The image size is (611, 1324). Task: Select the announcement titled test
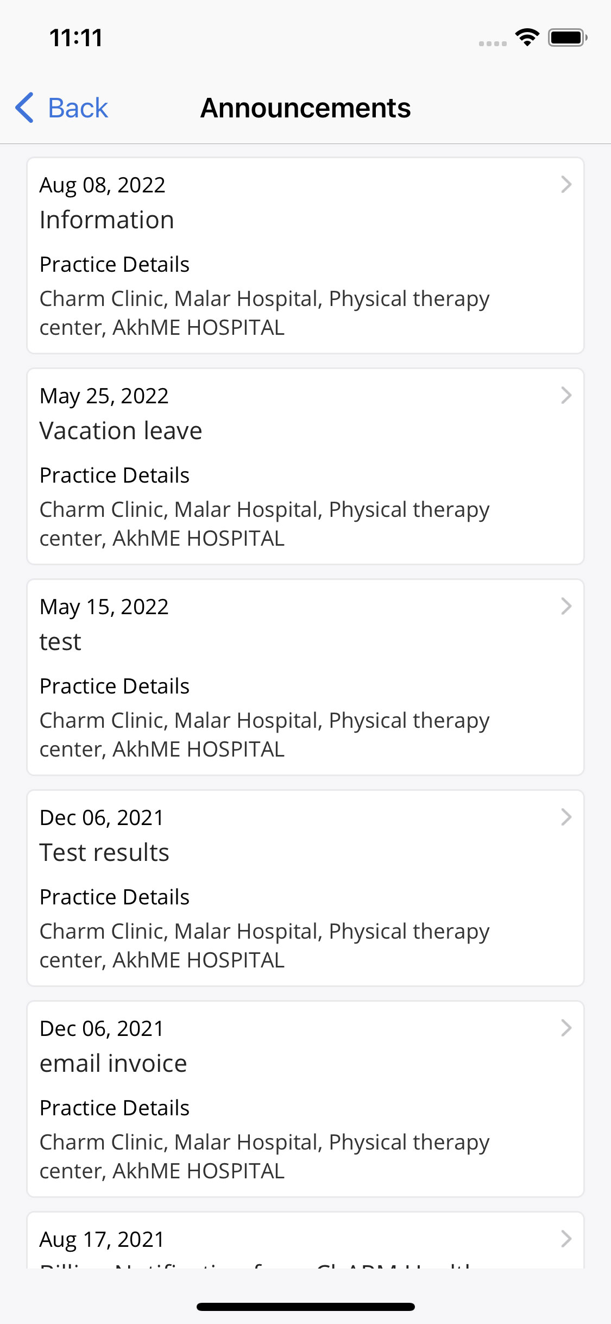pos(60,642)
